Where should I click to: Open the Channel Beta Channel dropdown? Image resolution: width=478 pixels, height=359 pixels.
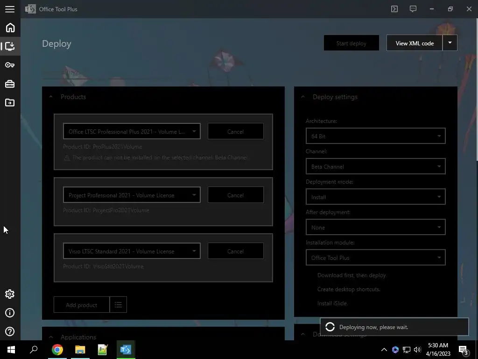pos(376,166)
